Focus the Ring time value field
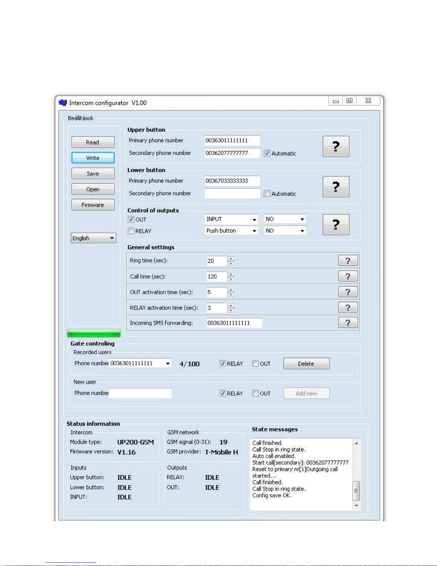 (x=217, y=261)
